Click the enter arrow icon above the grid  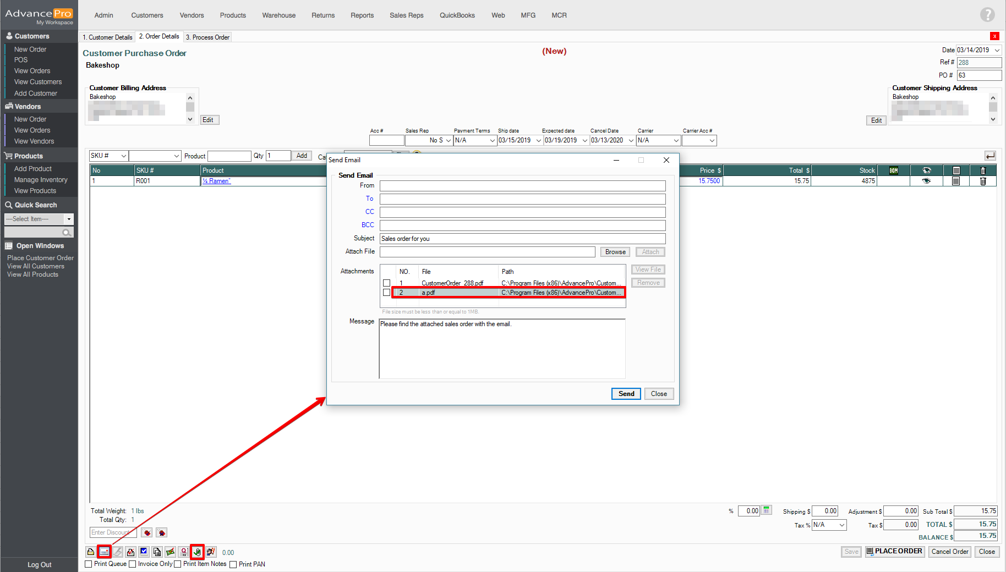990,156
